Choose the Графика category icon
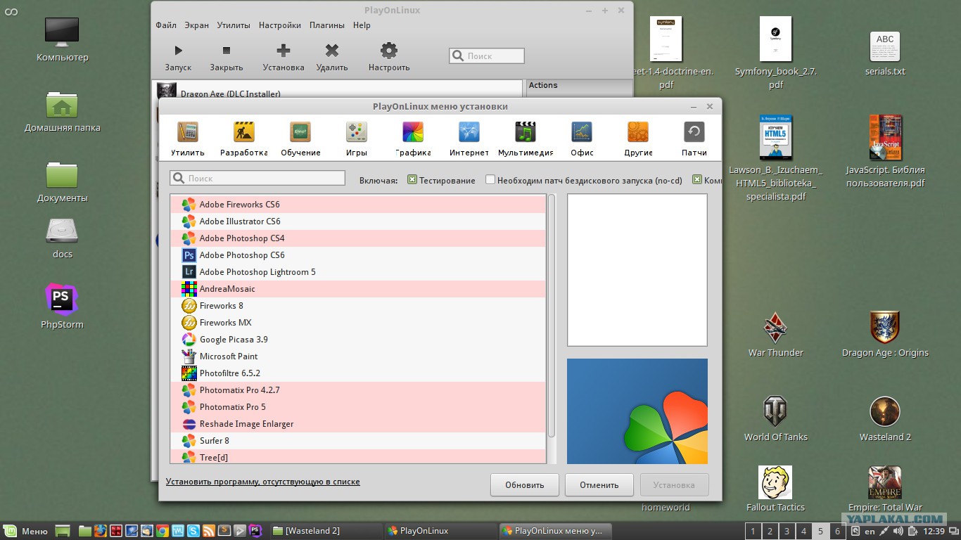The image size is (961, 540). click(x=413, y=139)
